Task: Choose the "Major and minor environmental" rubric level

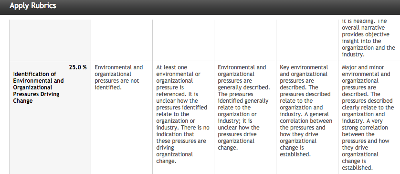Action: (x=369, y=118)
